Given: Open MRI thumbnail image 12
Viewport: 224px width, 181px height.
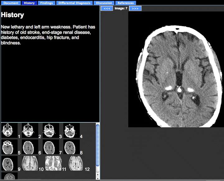Looking at the screenshot, I should click(x=76, y=163).
